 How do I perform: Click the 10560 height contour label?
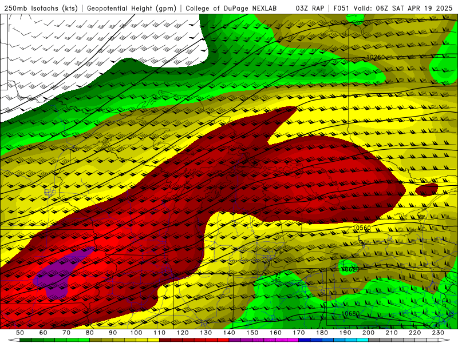pyautogui.click(x=362, y=228)
